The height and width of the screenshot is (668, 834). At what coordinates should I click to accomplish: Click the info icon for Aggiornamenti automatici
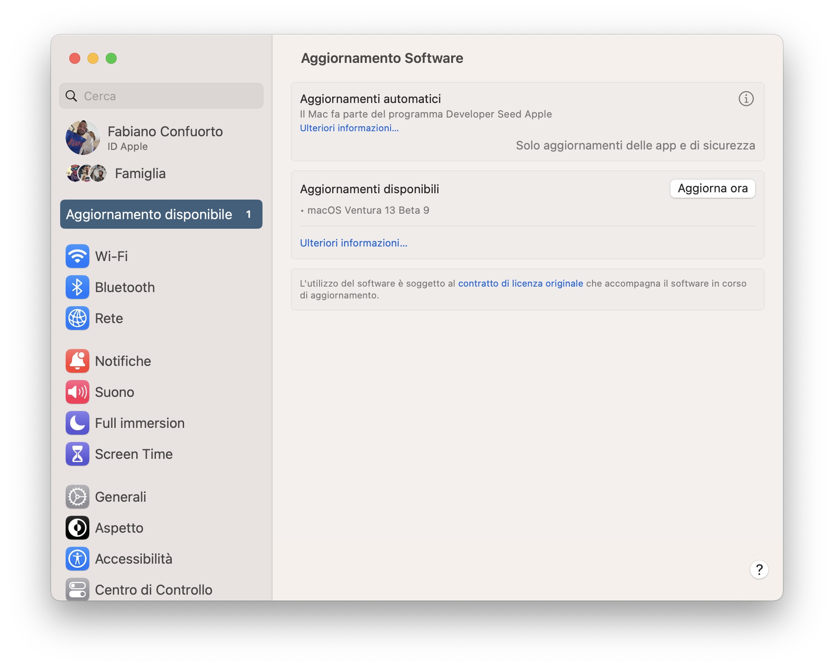click(x=746, y=98)
